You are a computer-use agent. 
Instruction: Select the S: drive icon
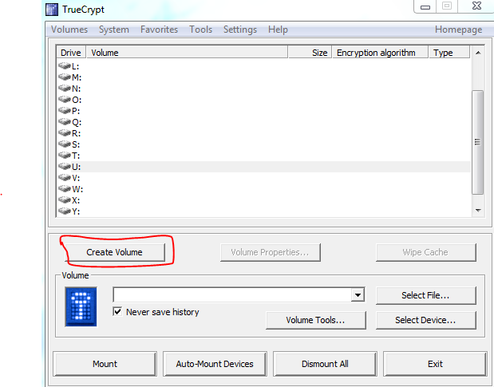65,144
